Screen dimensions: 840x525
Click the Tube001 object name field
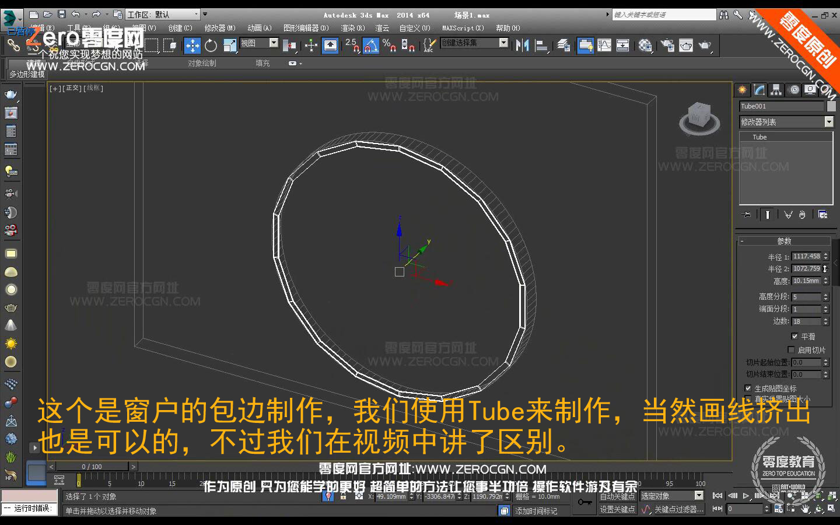(782, 106)
